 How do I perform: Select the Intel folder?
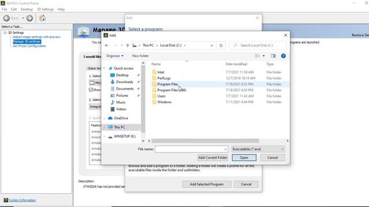tap(161, 72)
